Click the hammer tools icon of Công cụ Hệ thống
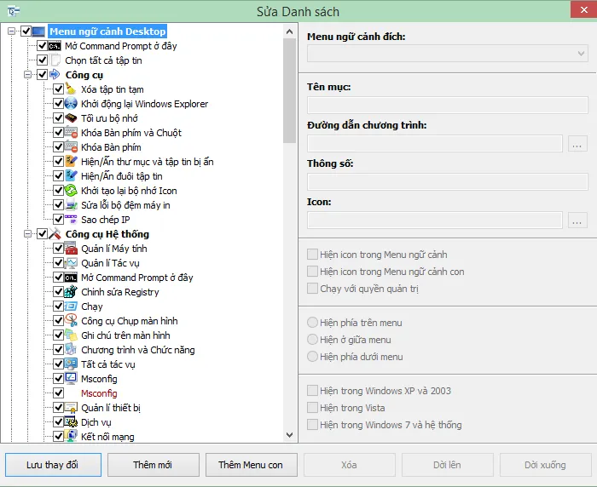The image size is (597, 487). point(55,233)
